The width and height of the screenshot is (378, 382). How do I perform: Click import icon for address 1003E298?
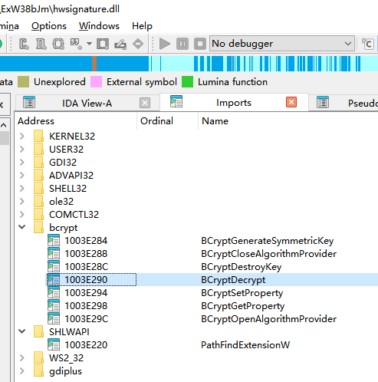(54, 305)
